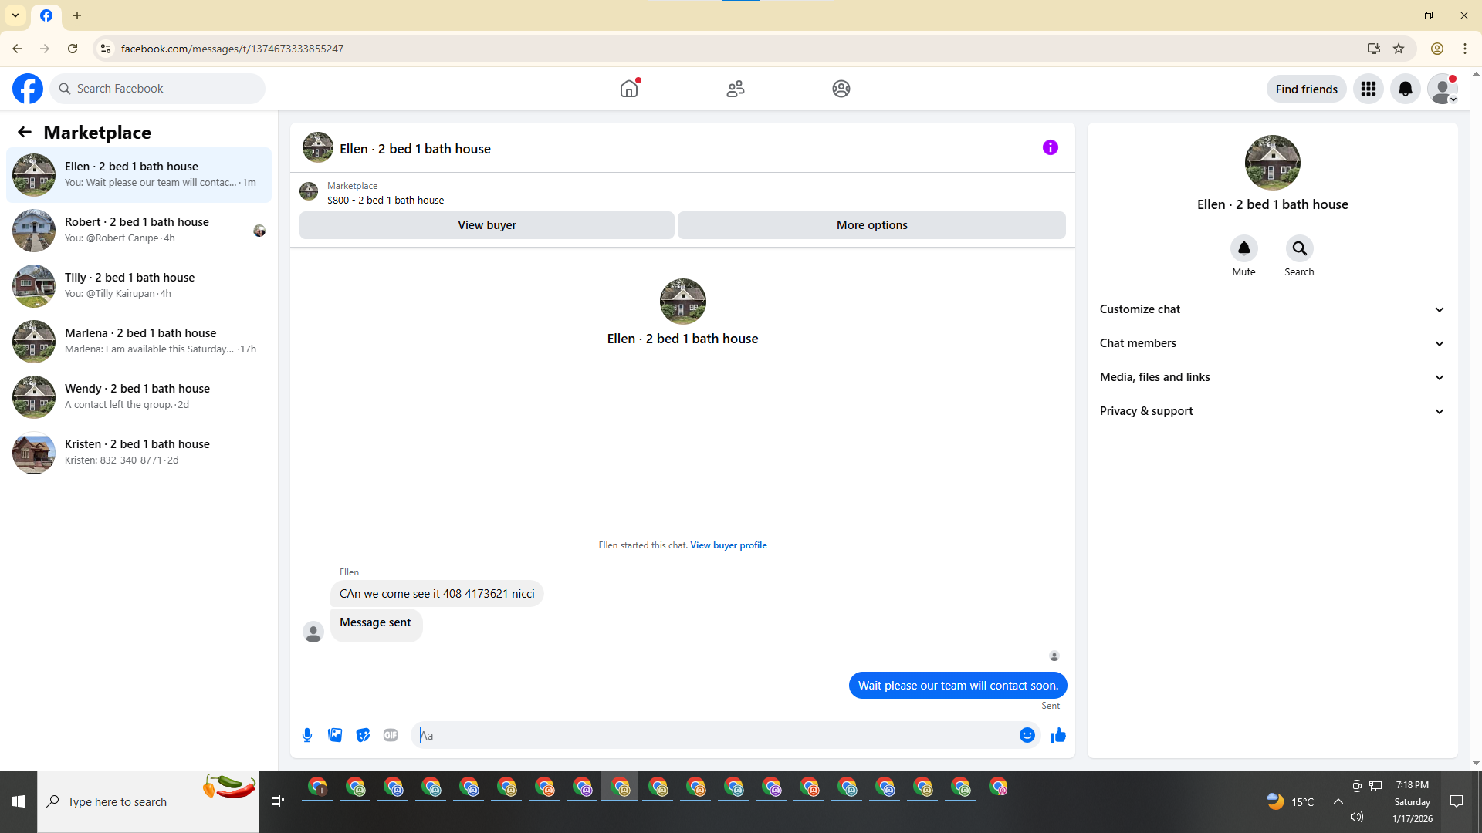This screenshot has width=1482, height=833.
Task: Open the Facebook menu grid icon
Action: (1369, 89)
